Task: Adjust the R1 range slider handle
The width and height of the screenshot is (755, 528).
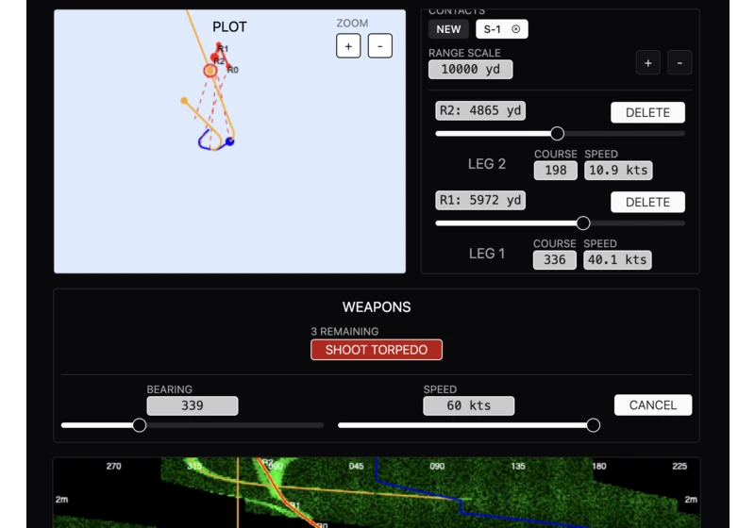Action: 583,223
